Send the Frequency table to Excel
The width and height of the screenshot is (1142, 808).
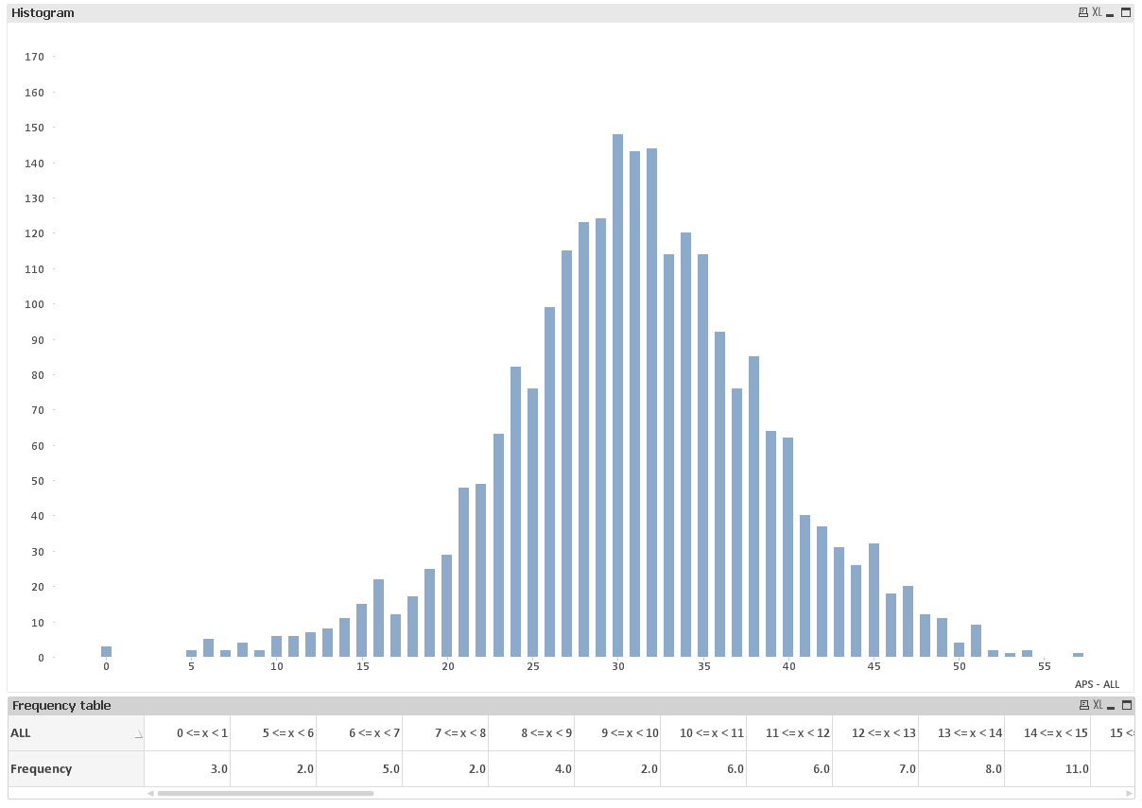coord(1098,705)
